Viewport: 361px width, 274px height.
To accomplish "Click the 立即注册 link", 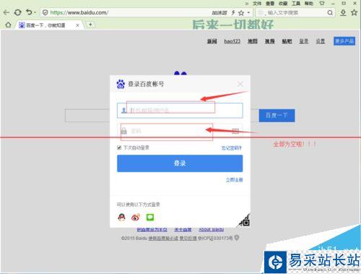I will point(234,180).
